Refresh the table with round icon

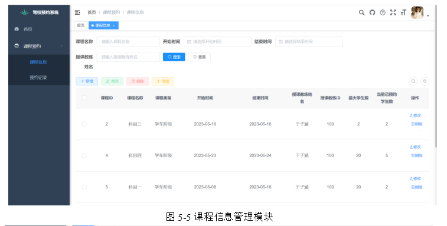tap(425, 81)
